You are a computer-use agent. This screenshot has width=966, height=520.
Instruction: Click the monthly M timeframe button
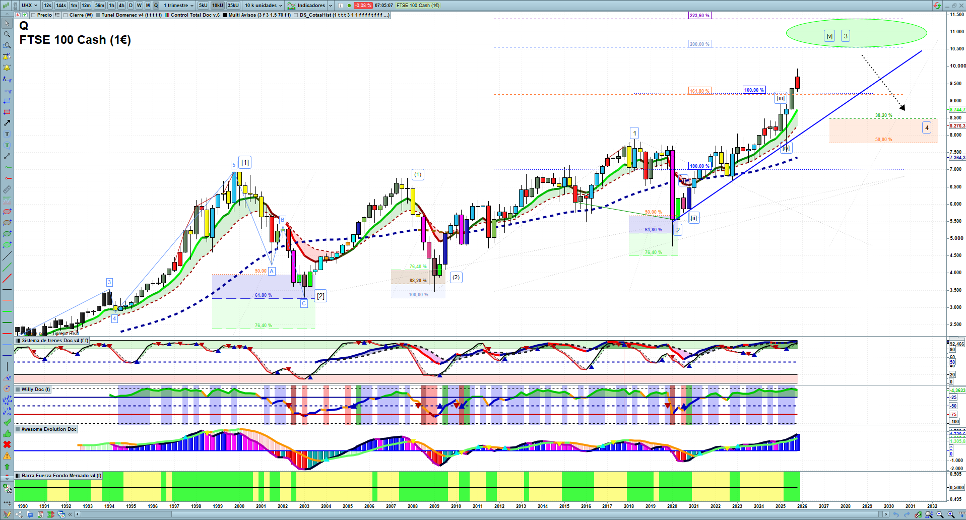pyautogui.click(x=148, y=6)
